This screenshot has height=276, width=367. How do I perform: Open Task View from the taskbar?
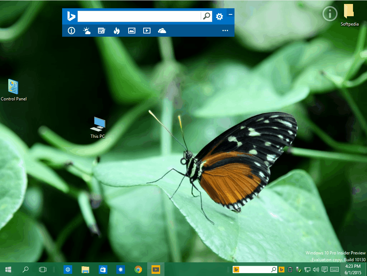(x=43, y=270)
